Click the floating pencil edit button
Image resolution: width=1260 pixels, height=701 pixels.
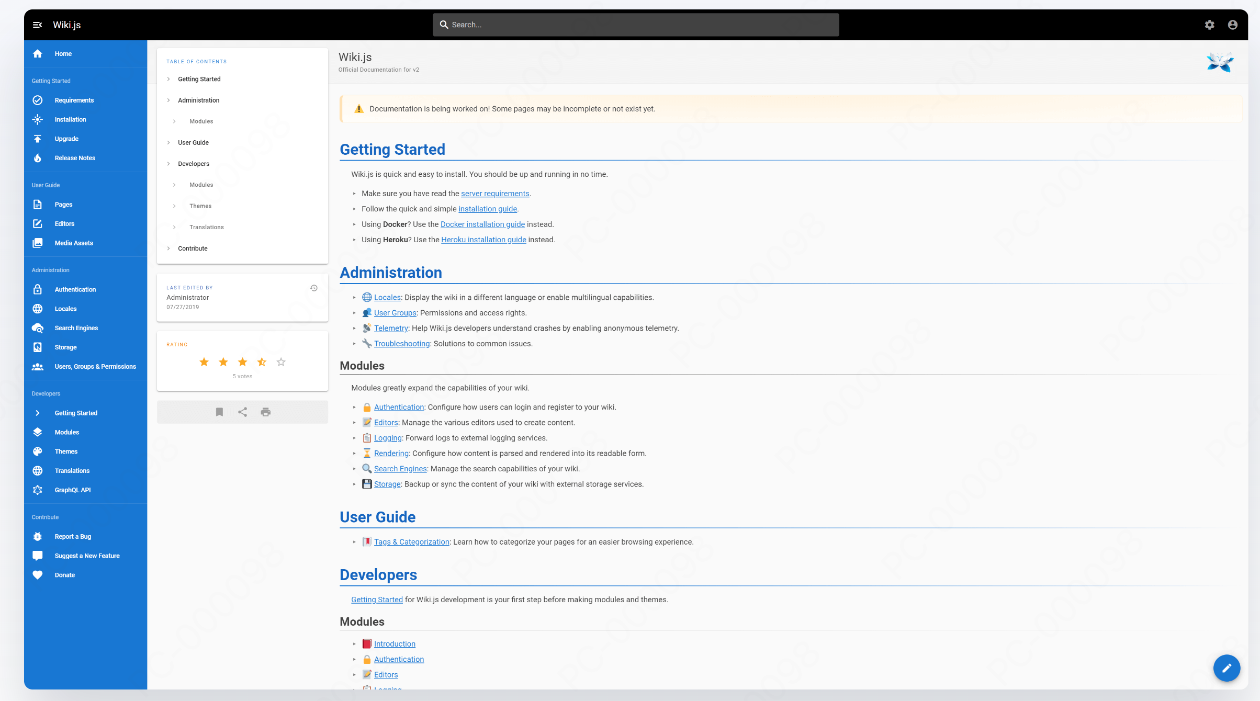click(x=1227, y=668)
